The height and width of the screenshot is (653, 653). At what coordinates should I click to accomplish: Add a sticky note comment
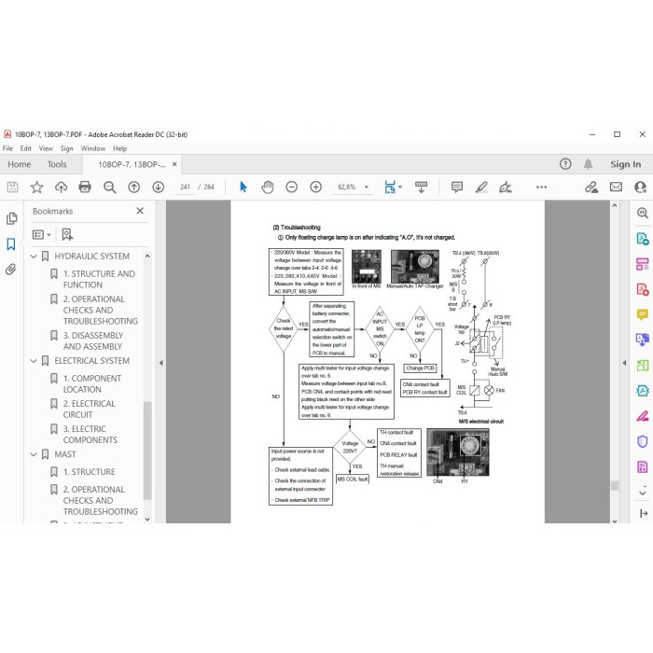tap(457, 187)
